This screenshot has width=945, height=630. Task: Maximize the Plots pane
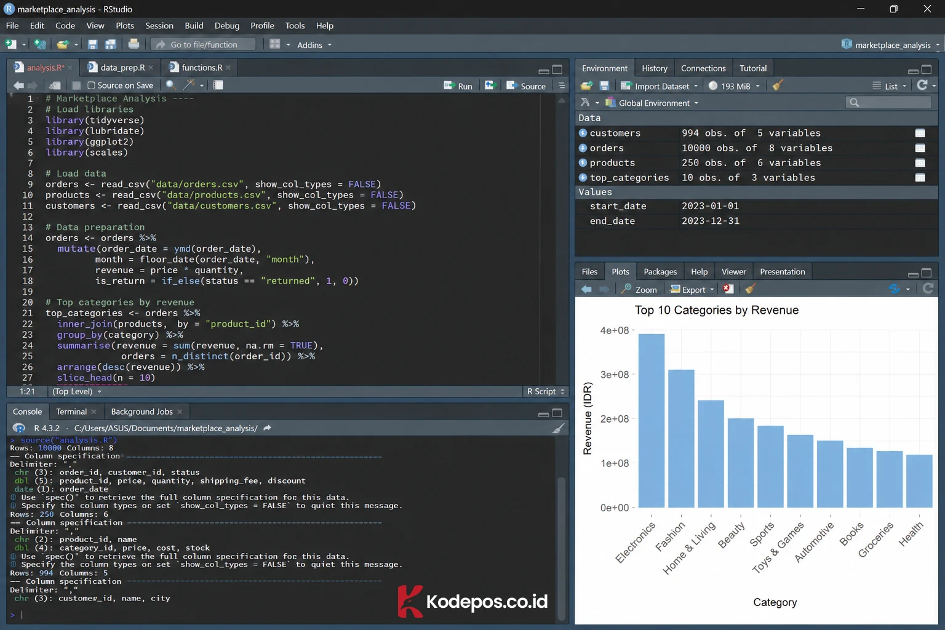(x=927, y=273)
